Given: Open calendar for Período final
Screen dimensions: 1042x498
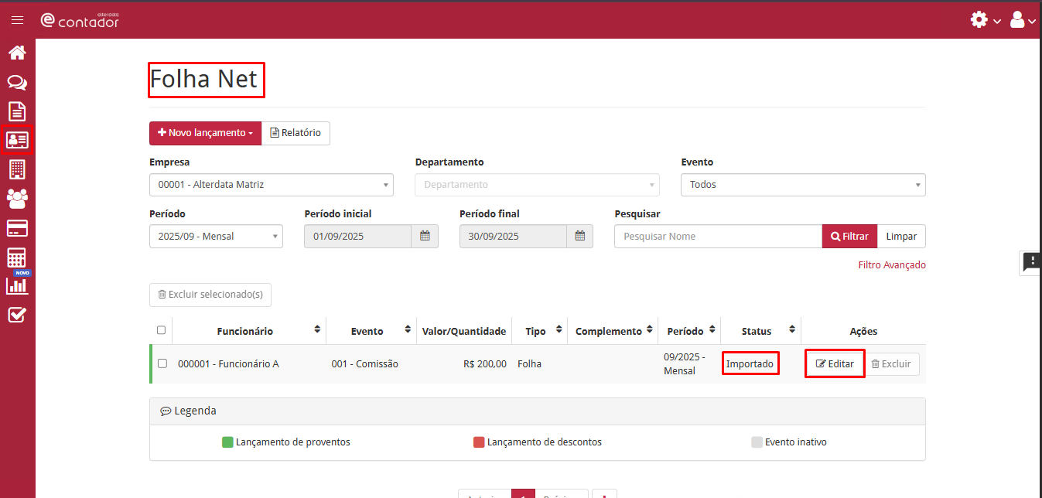Looking at the screenshot, I should pyautogui.click(x=579, y=236).
